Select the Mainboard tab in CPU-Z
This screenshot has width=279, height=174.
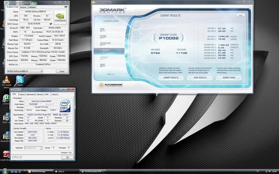pos(31,94)
